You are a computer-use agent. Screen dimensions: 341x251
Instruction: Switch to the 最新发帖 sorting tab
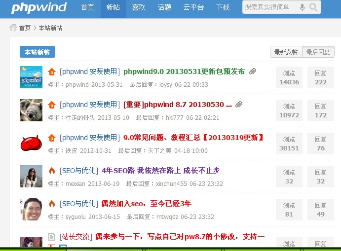click(286, 52)
